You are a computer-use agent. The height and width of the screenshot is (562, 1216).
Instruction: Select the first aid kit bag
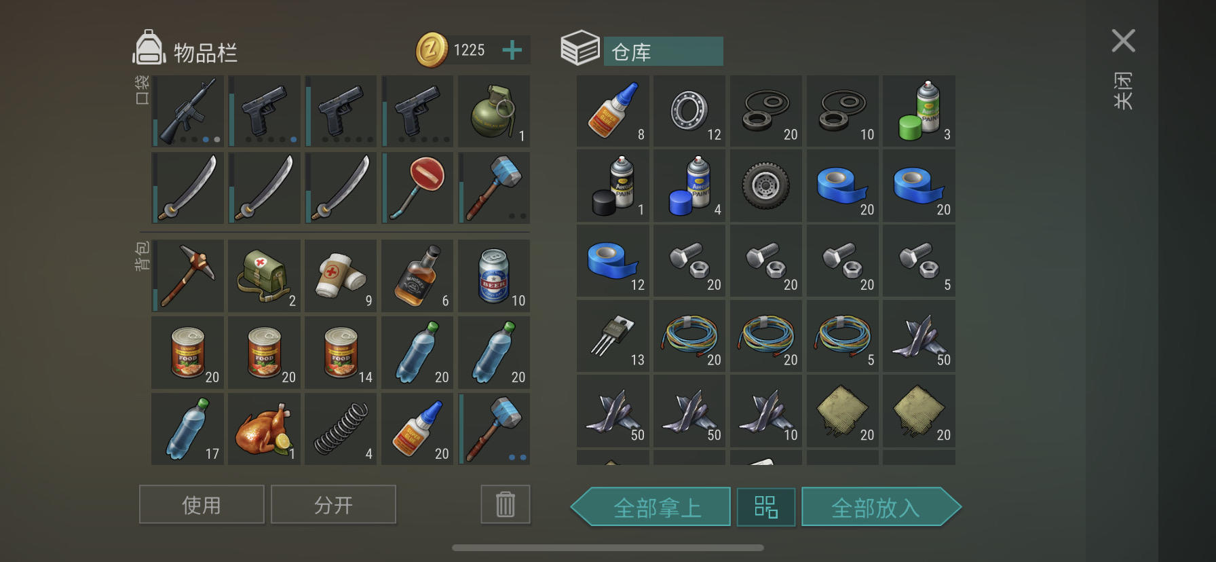(265, 276)
